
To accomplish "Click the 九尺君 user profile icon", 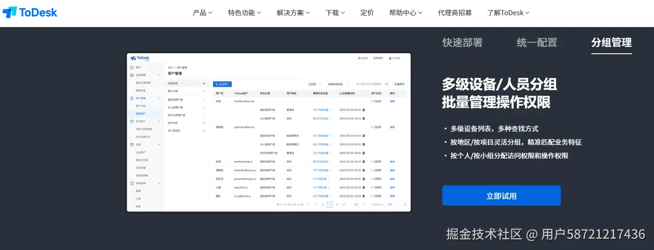I will click(390, 58).
